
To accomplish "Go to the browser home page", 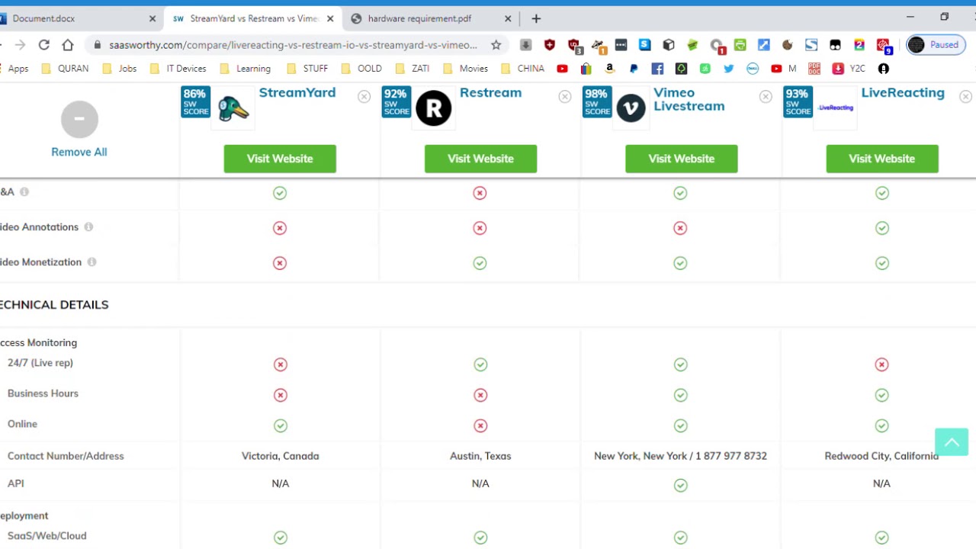I will coord(68,45).
